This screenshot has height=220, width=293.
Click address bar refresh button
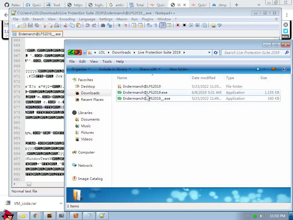pos(216,53)
